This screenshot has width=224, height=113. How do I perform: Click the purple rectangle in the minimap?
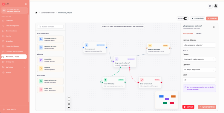[167, 99]
